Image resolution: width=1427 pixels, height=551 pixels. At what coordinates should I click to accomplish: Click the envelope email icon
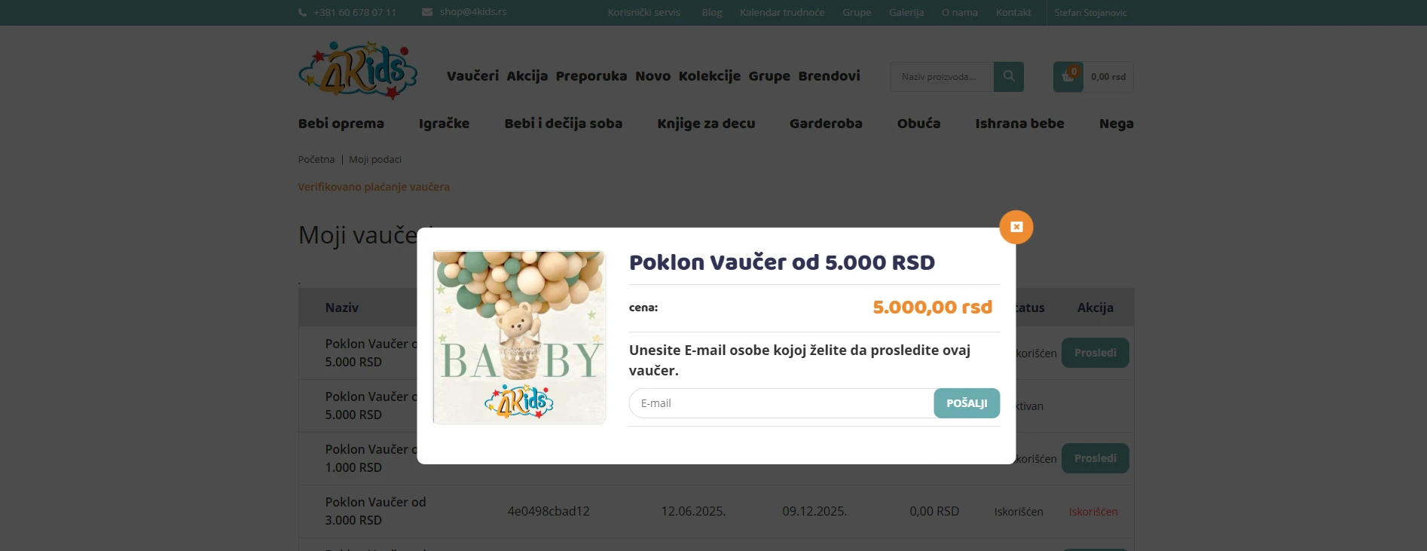coord(427,12)
